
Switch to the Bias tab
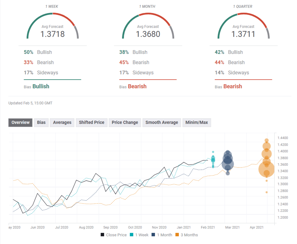(x=41, y=122)
